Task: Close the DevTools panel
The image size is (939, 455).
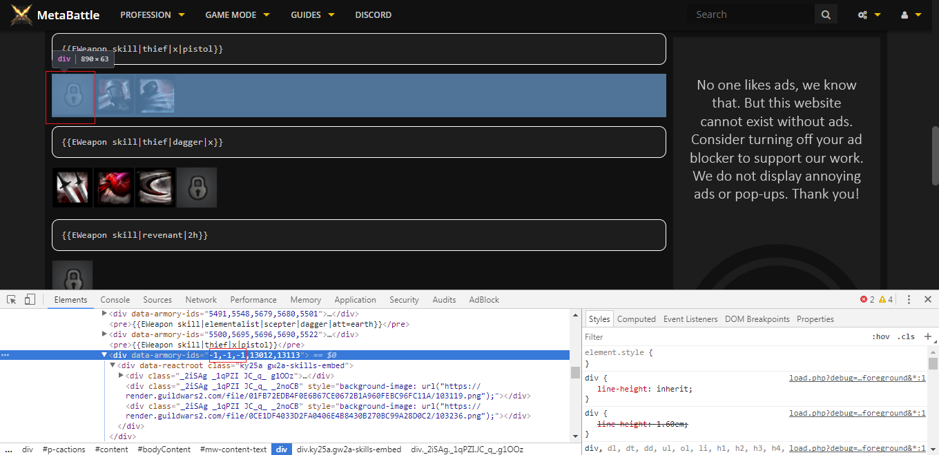Action: [928, 299]
